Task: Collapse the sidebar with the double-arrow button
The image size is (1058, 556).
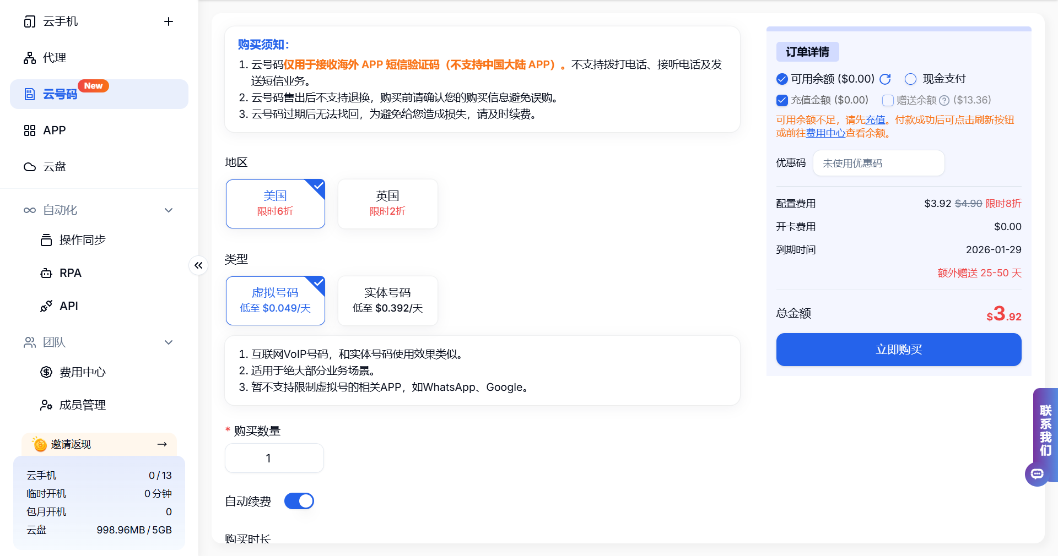Action: click(x=198, y=265)
